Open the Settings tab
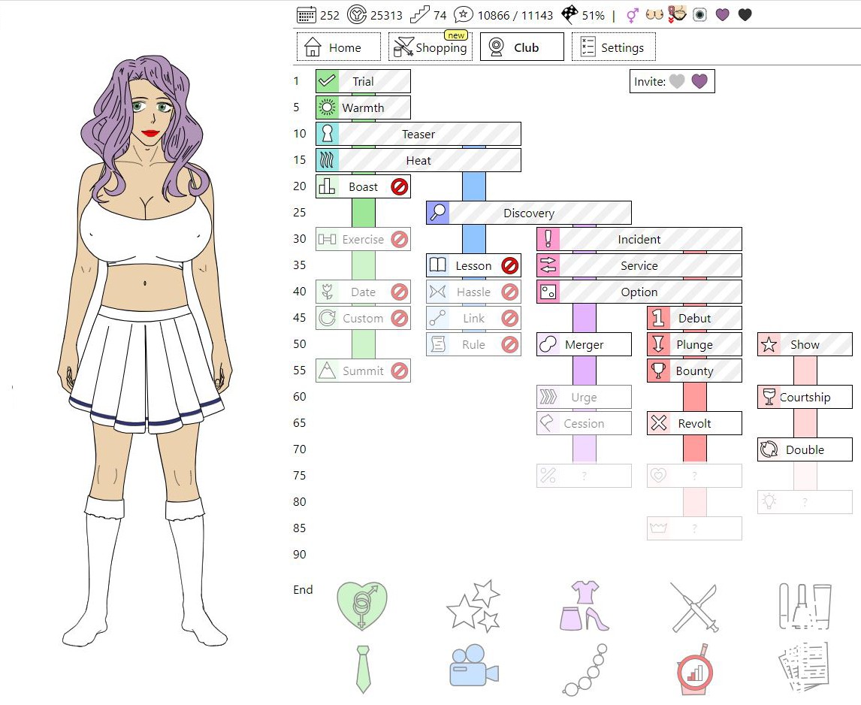 tap(613, 47)
